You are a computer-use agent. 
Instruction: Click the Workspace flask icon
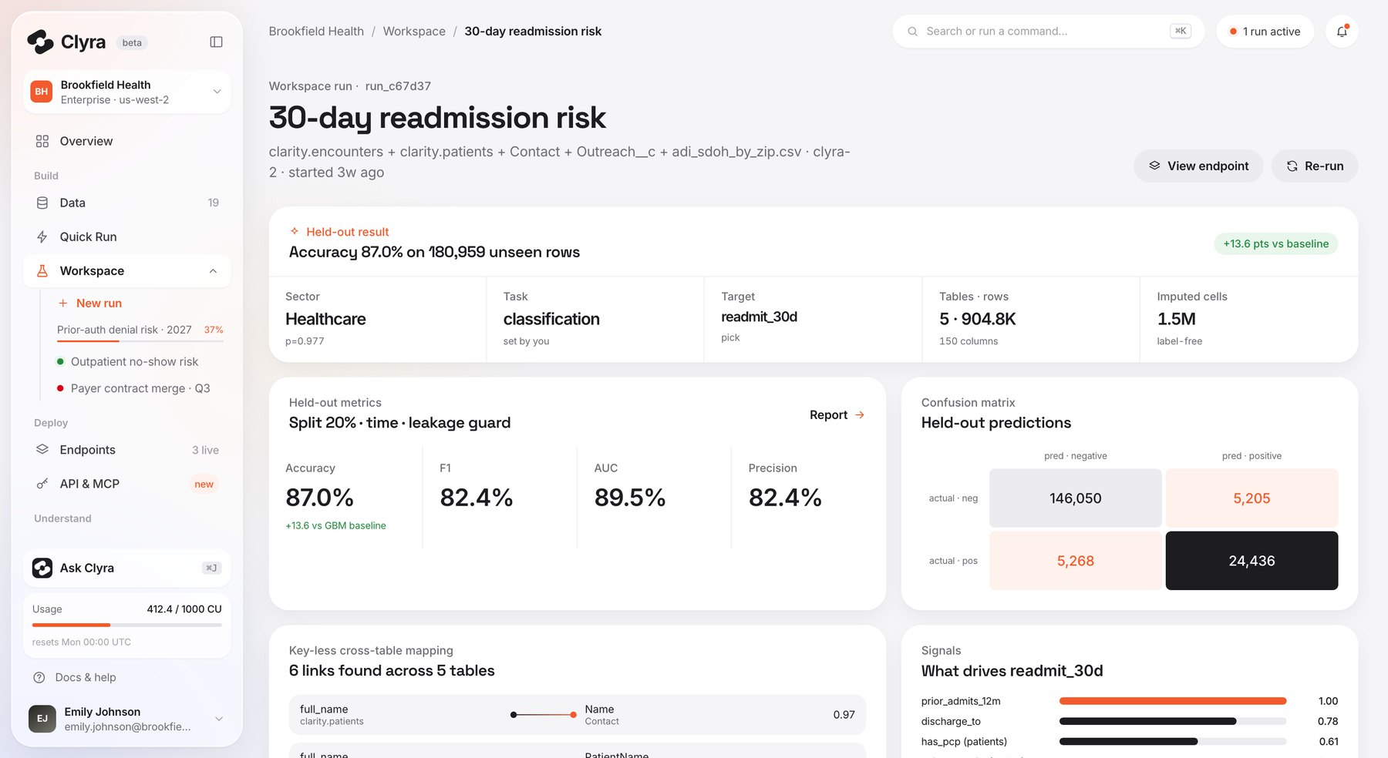(x=42, y=271)
